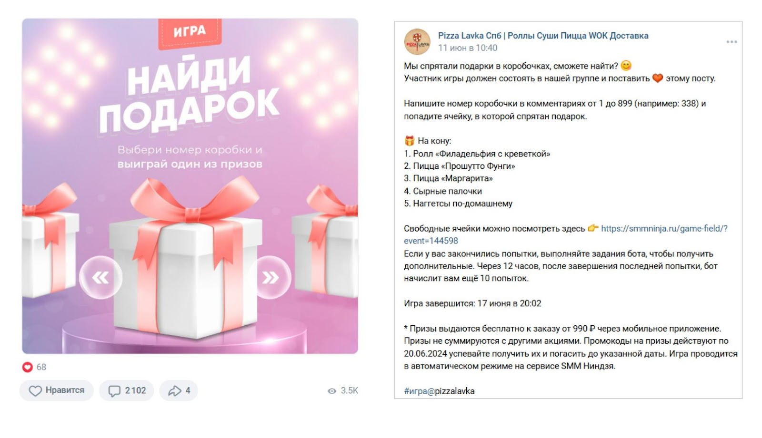
Task: Click the right double-arrow on the gift image
Action: click(270, 278)
